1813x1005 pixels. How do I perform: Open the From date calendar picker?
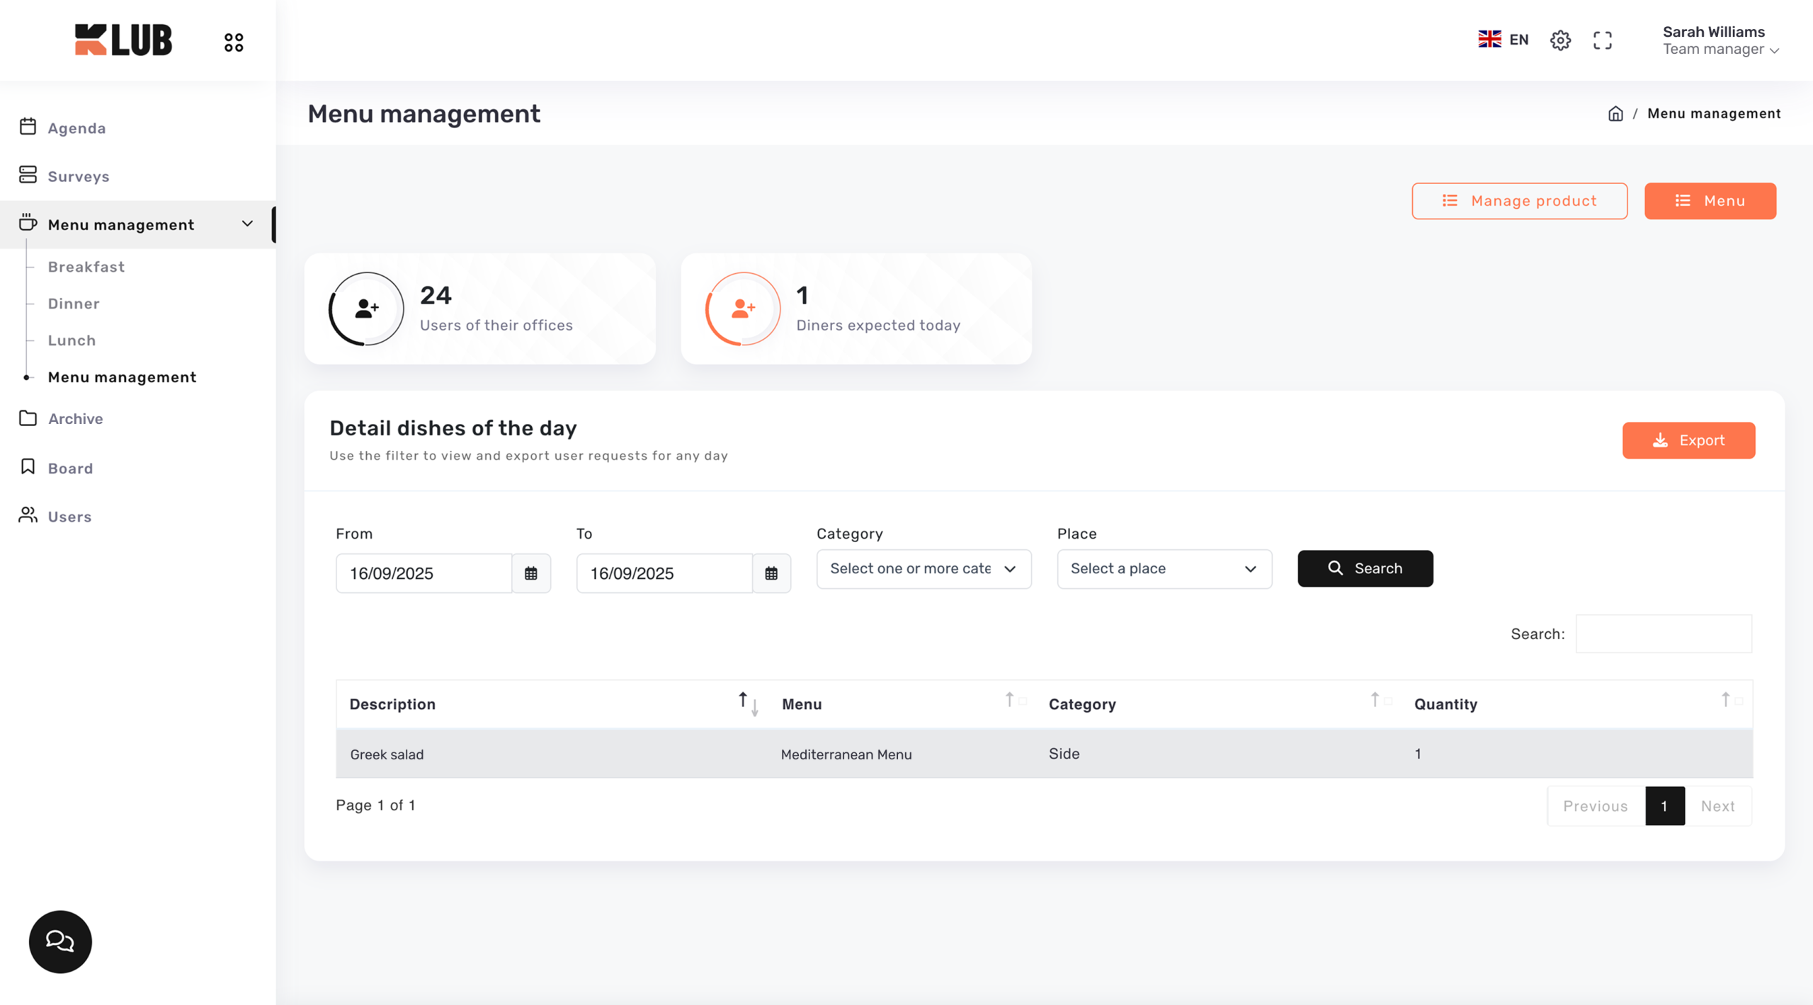531,573
